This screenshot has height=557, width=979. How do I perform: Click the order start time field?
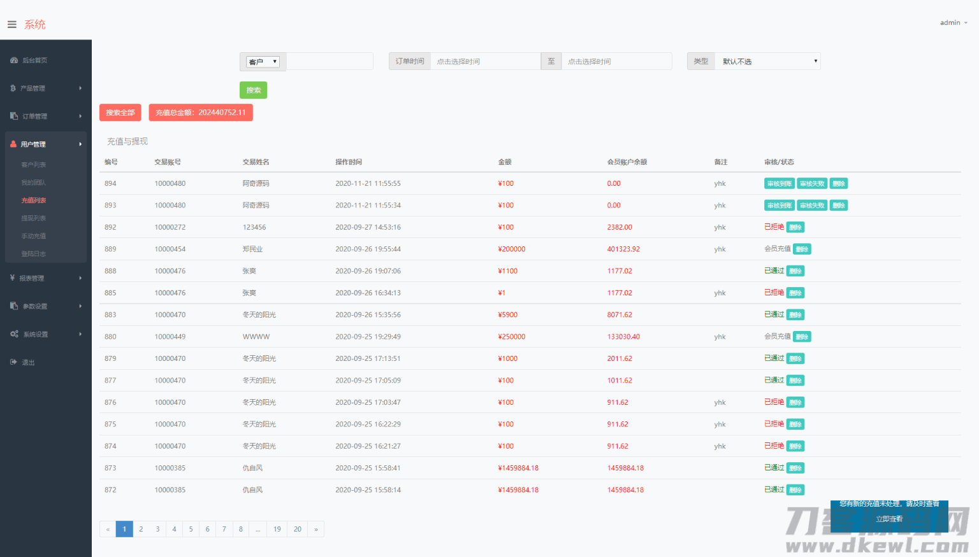tap(484, 62)
